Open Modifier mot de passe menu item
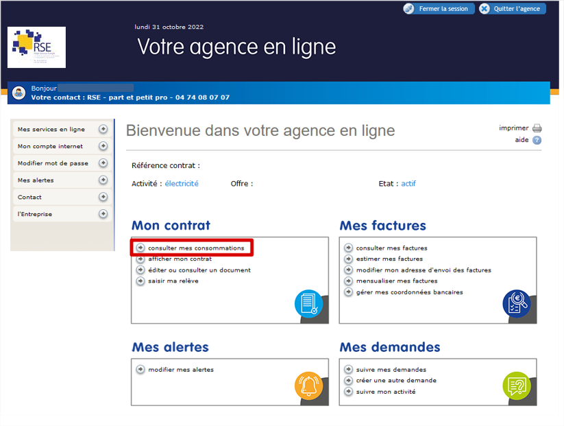564x426 pixels. tap(53, 163)
